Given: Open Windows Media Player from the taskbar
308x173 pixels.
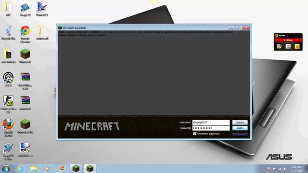Looking at the screenshot, I should coord(47,169).
